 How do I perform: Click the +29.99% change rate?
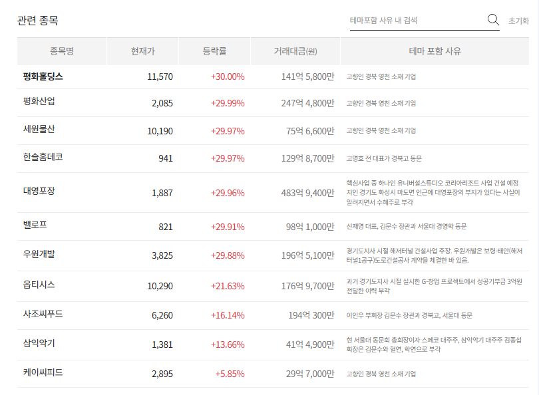coord(228,103)
